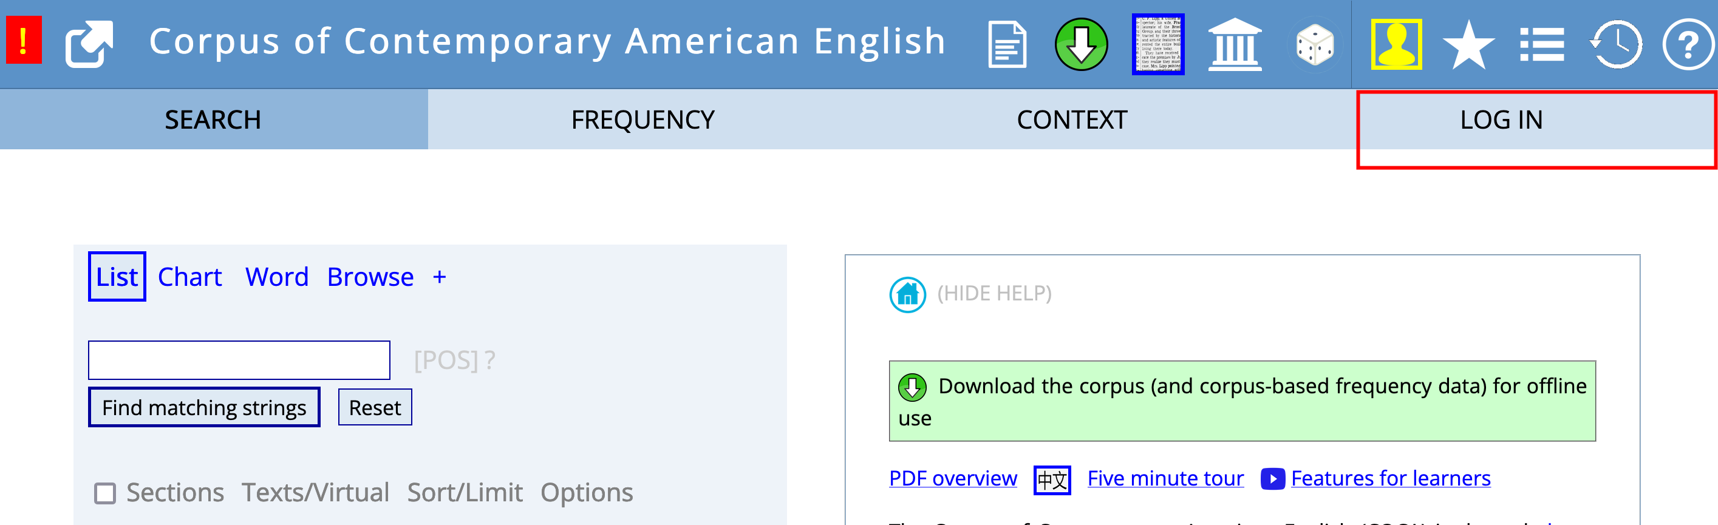Viewport: 1718px width, 525px height.
Task: Open the document page icon in header
Action: point(1006,45)
